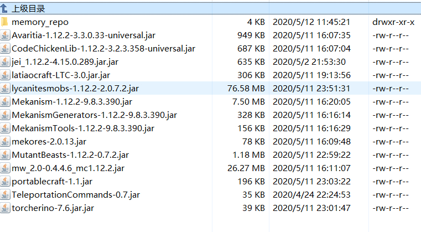Click the 635 KB size of jei
421x232 pixels.
tap(251, 62)
